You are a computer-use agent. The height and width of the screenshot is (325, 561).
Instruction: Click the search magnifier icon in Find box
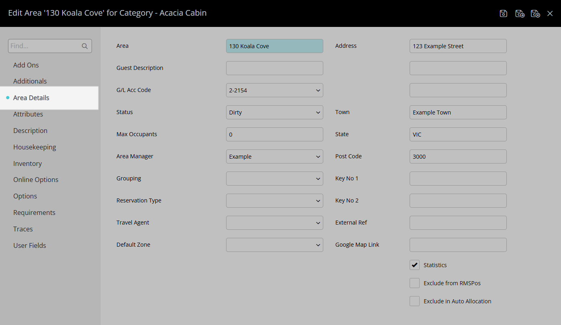[x=85, y=46]
